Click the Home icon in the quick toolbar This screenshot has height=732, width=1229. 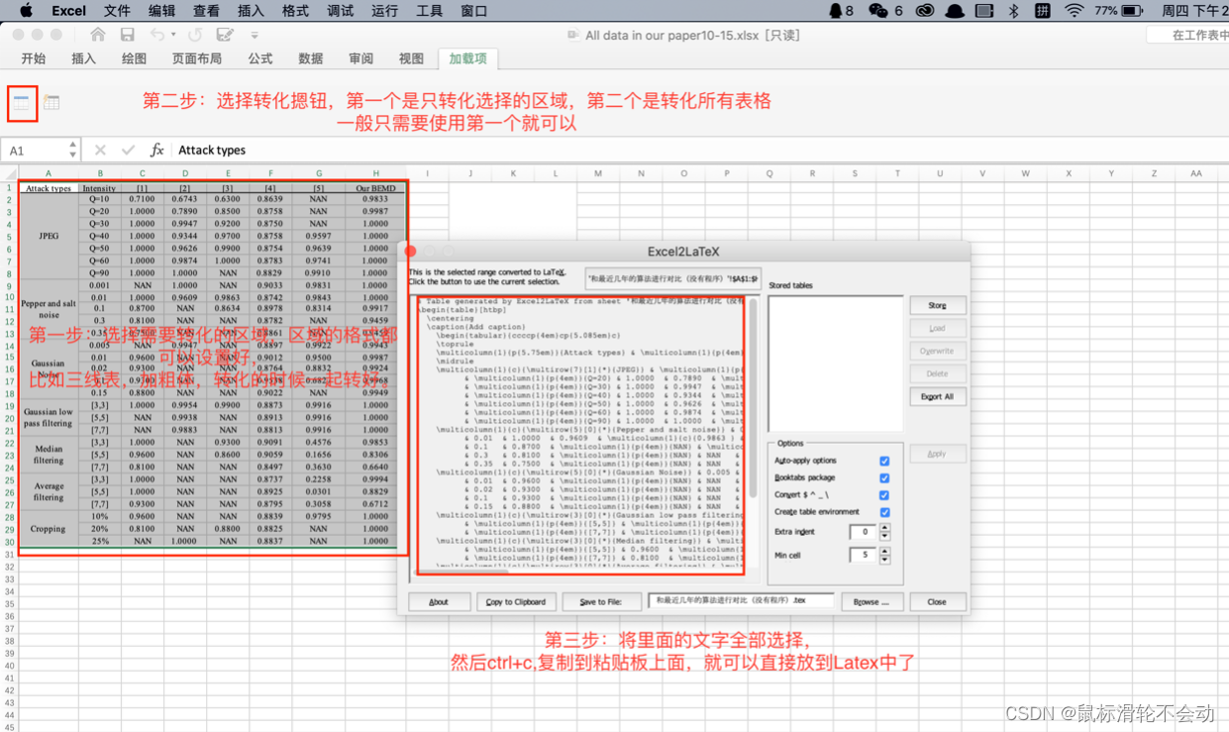[98, 35]
